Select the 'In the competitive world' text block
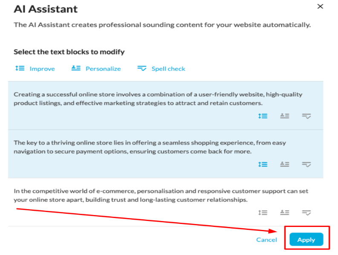Screen dimensions: 338x255 coord(165,202)
